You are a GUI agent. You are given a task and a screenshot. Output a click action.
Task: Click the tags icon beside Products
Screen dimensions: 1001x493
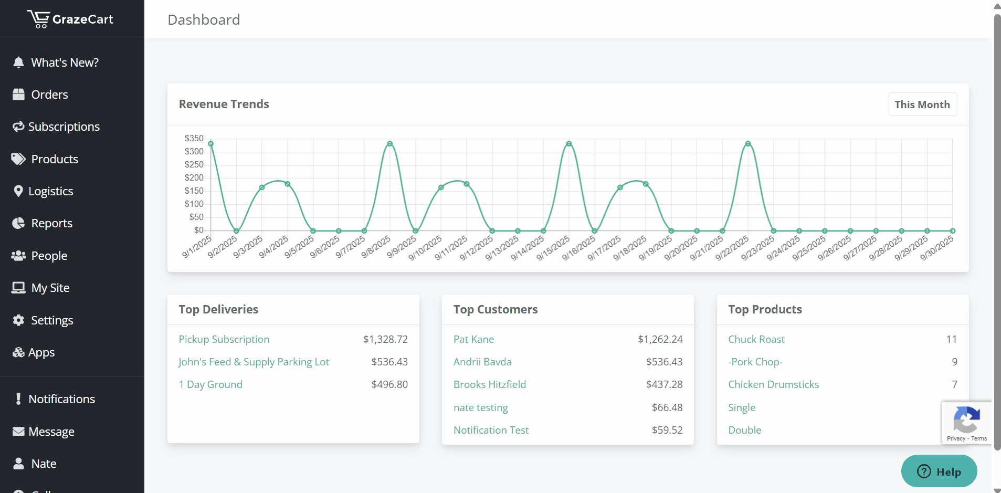pos(18,159)
